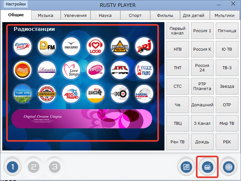Screen dimensions: 241x181
Task: Switch to channel page 2
Action: coord(33,167)
